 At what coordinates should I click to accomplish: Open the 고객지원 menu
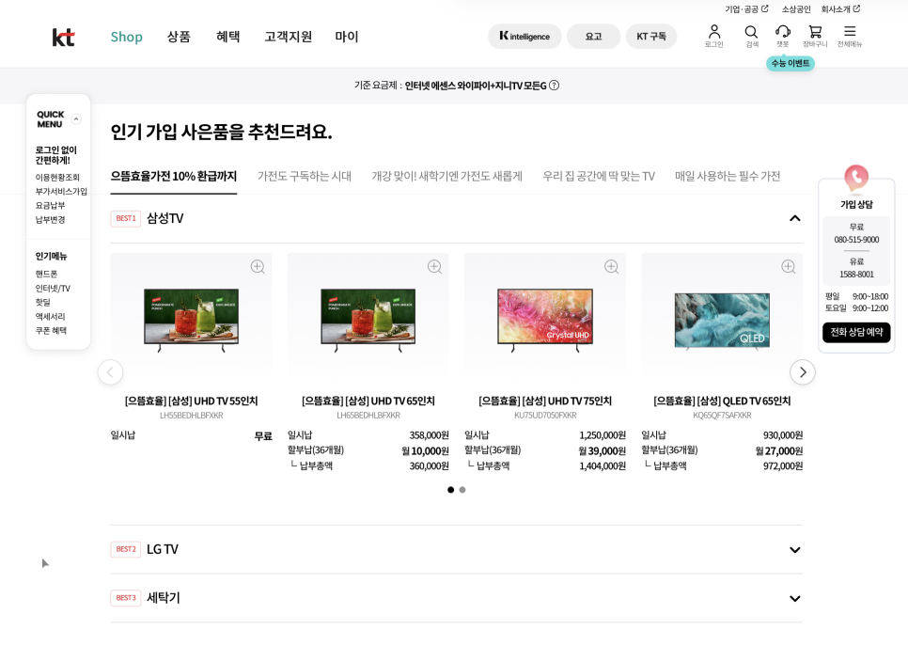(x=288, y=37)
